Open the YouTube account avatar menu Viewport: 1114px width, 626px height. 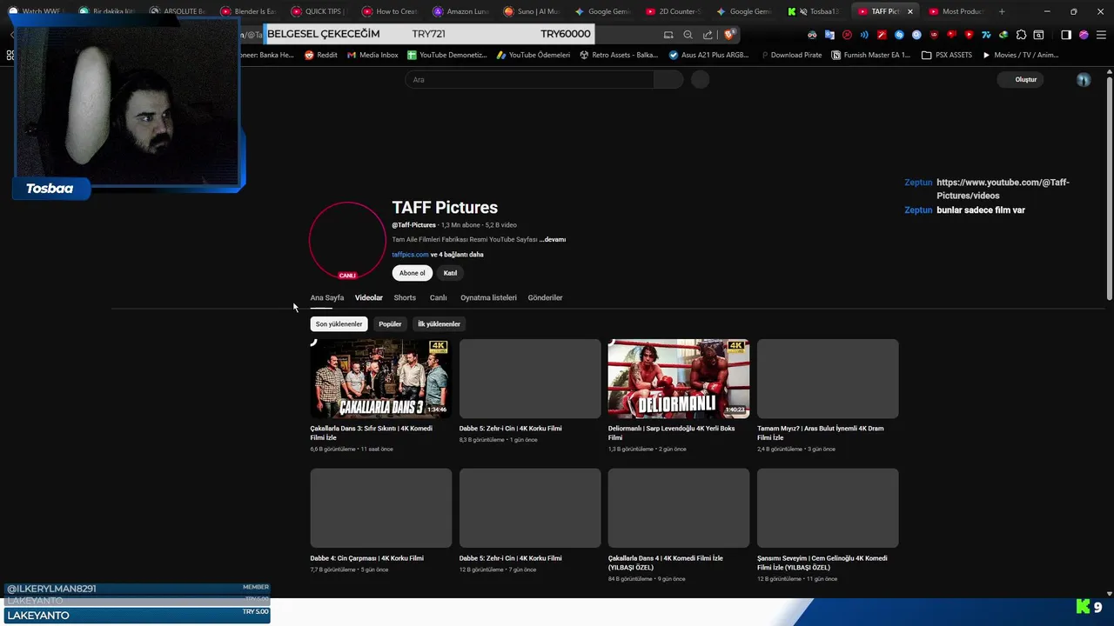1084,79
